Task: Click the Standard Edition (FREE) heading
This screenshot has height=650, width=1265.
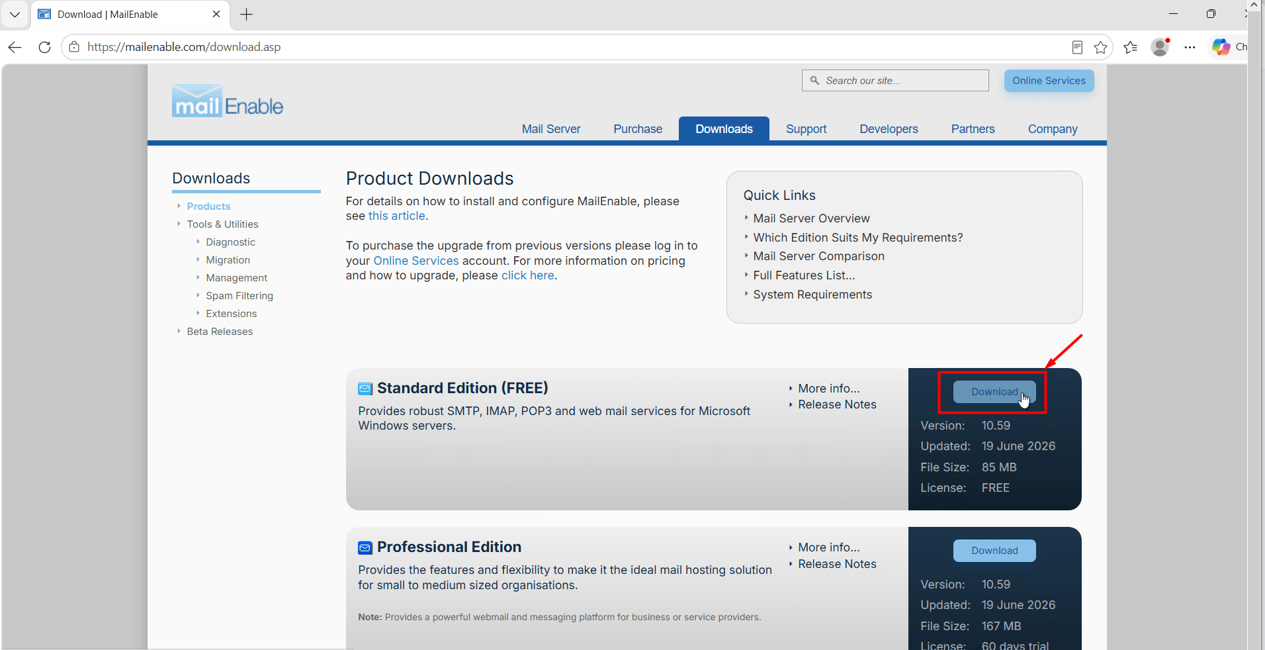Action: click(x=462, y=389)
